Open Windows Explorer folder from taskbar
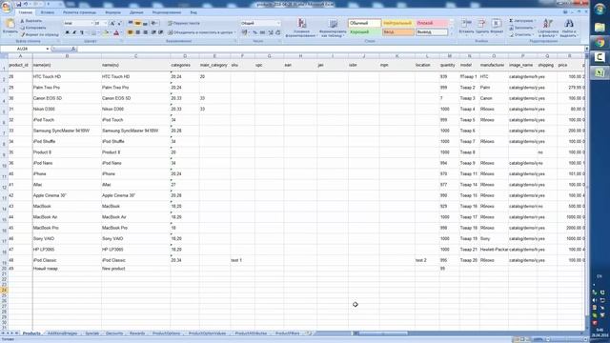The image size is (610, 343). click(x=600, y=28)
